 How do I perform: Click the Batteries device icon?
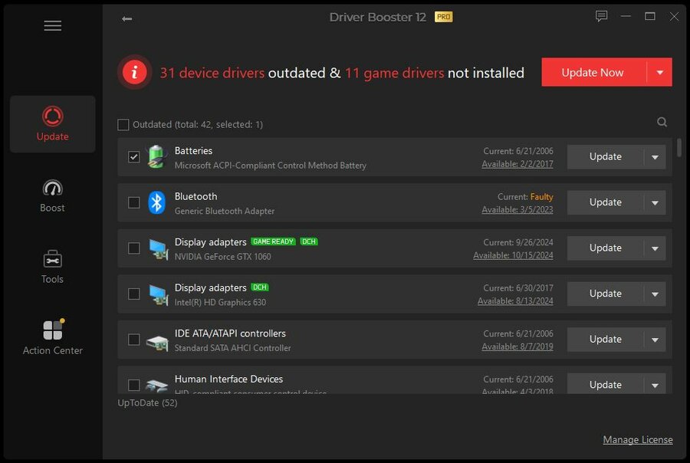[x=156, y=156]
